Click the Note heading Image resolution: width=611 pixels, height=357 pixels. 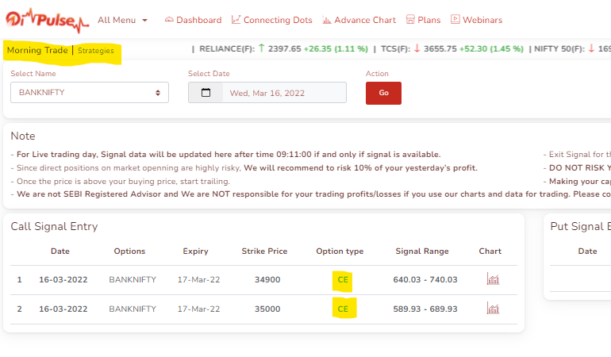[22, 136]
